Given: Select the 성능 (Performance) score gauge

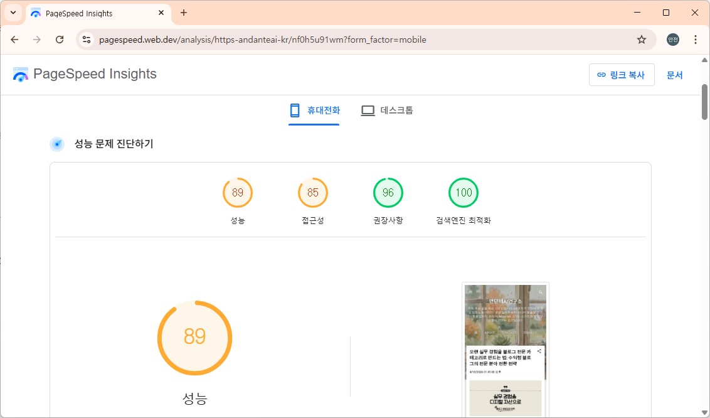Looking at the screenshot, I should (x=237, y=193).
